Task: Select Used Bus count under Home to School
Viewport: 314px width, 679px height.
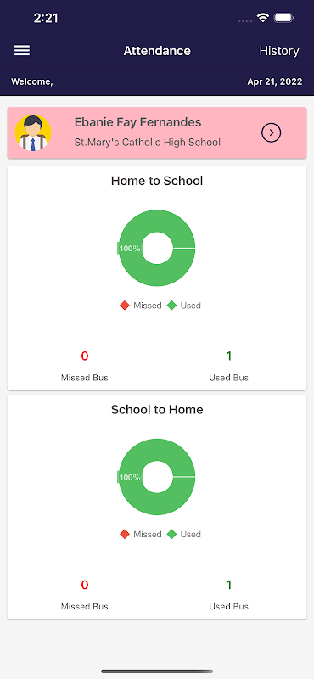Action: [x=228, y=356]
